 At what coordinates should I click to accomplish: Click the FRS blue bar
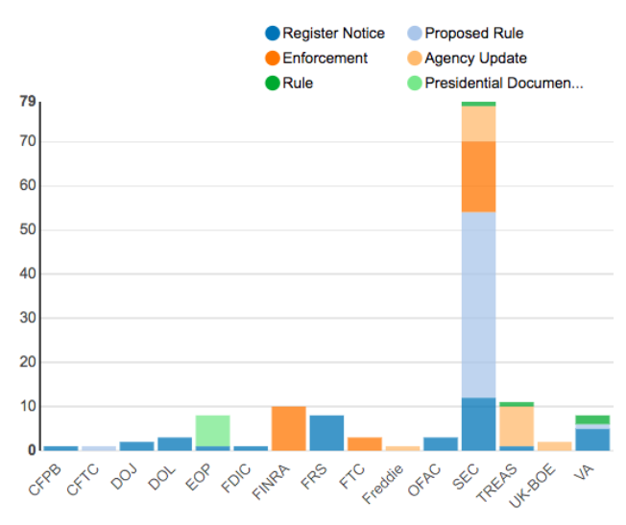326,433
